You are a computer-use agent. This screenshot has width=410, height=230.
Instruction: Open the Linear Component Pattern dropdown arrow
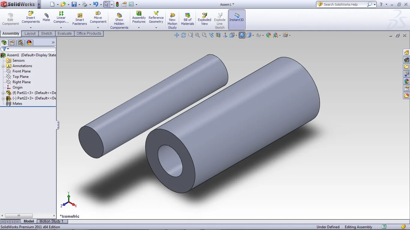[x=61, y=28]
